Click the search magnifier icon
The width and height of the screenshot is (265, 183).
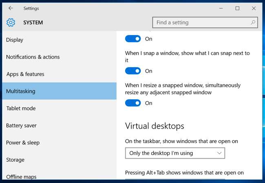[x=253, y=23]
